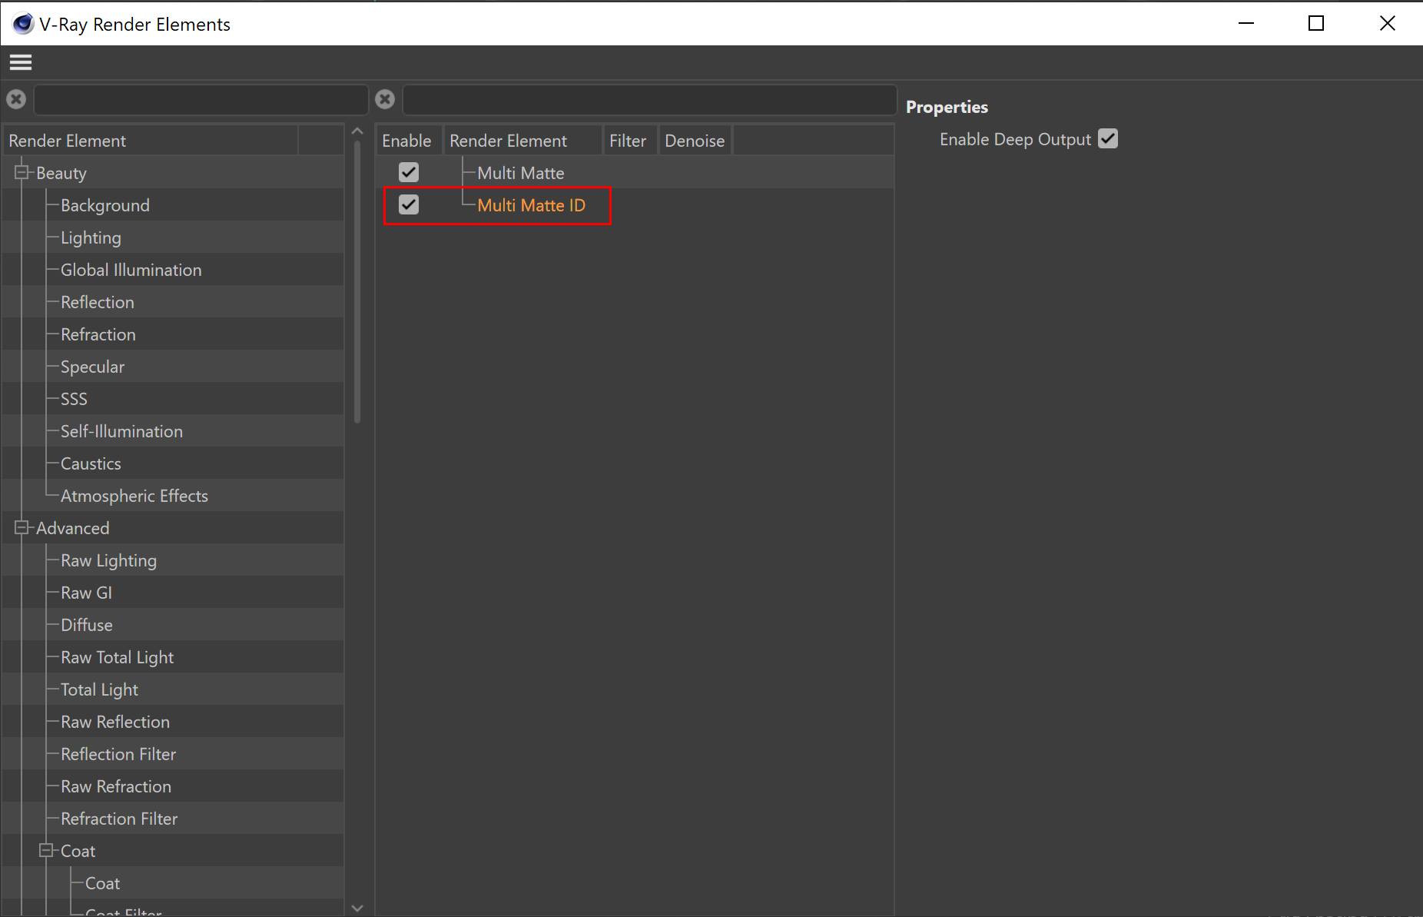The width and height of the screenshot is (1423, 917).
Task: Collapse the Beauty tree group
Action: click(x=22, y=172)
